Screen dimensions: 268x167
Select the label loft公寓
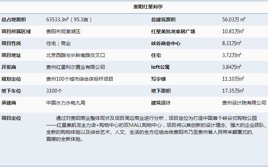click(x=160, y=67)
